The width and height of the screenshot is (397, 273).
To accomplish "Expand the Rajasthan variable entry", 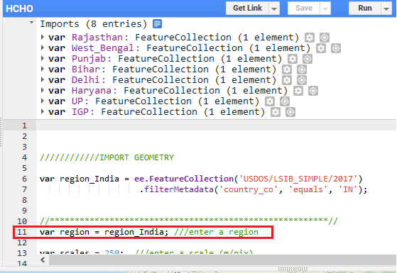I will pos(43,37).
